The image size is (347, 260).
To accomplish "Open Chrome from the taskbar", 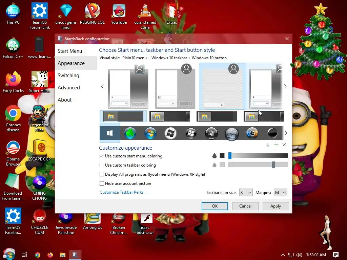I will click(38, 255).
